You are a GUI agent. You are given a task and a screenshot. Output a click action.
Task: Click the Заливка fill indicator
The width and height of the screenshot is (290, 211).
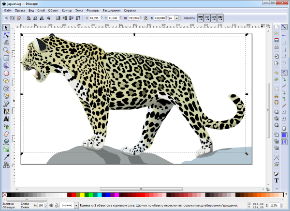[24, 204]
